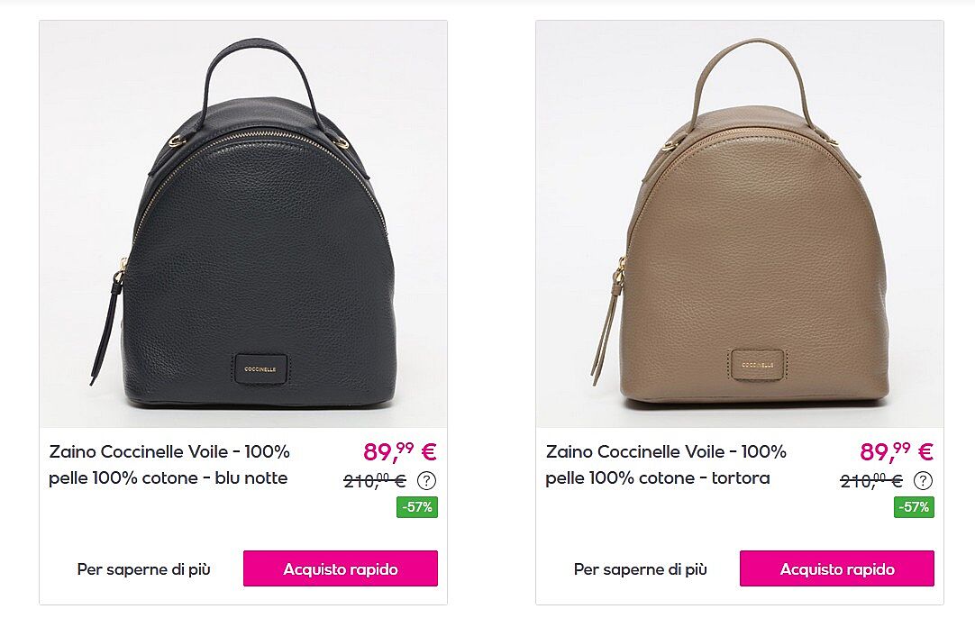Click the -57% badge on blu notte backpack
975x618 pixels.
click(x=417, y=507)
